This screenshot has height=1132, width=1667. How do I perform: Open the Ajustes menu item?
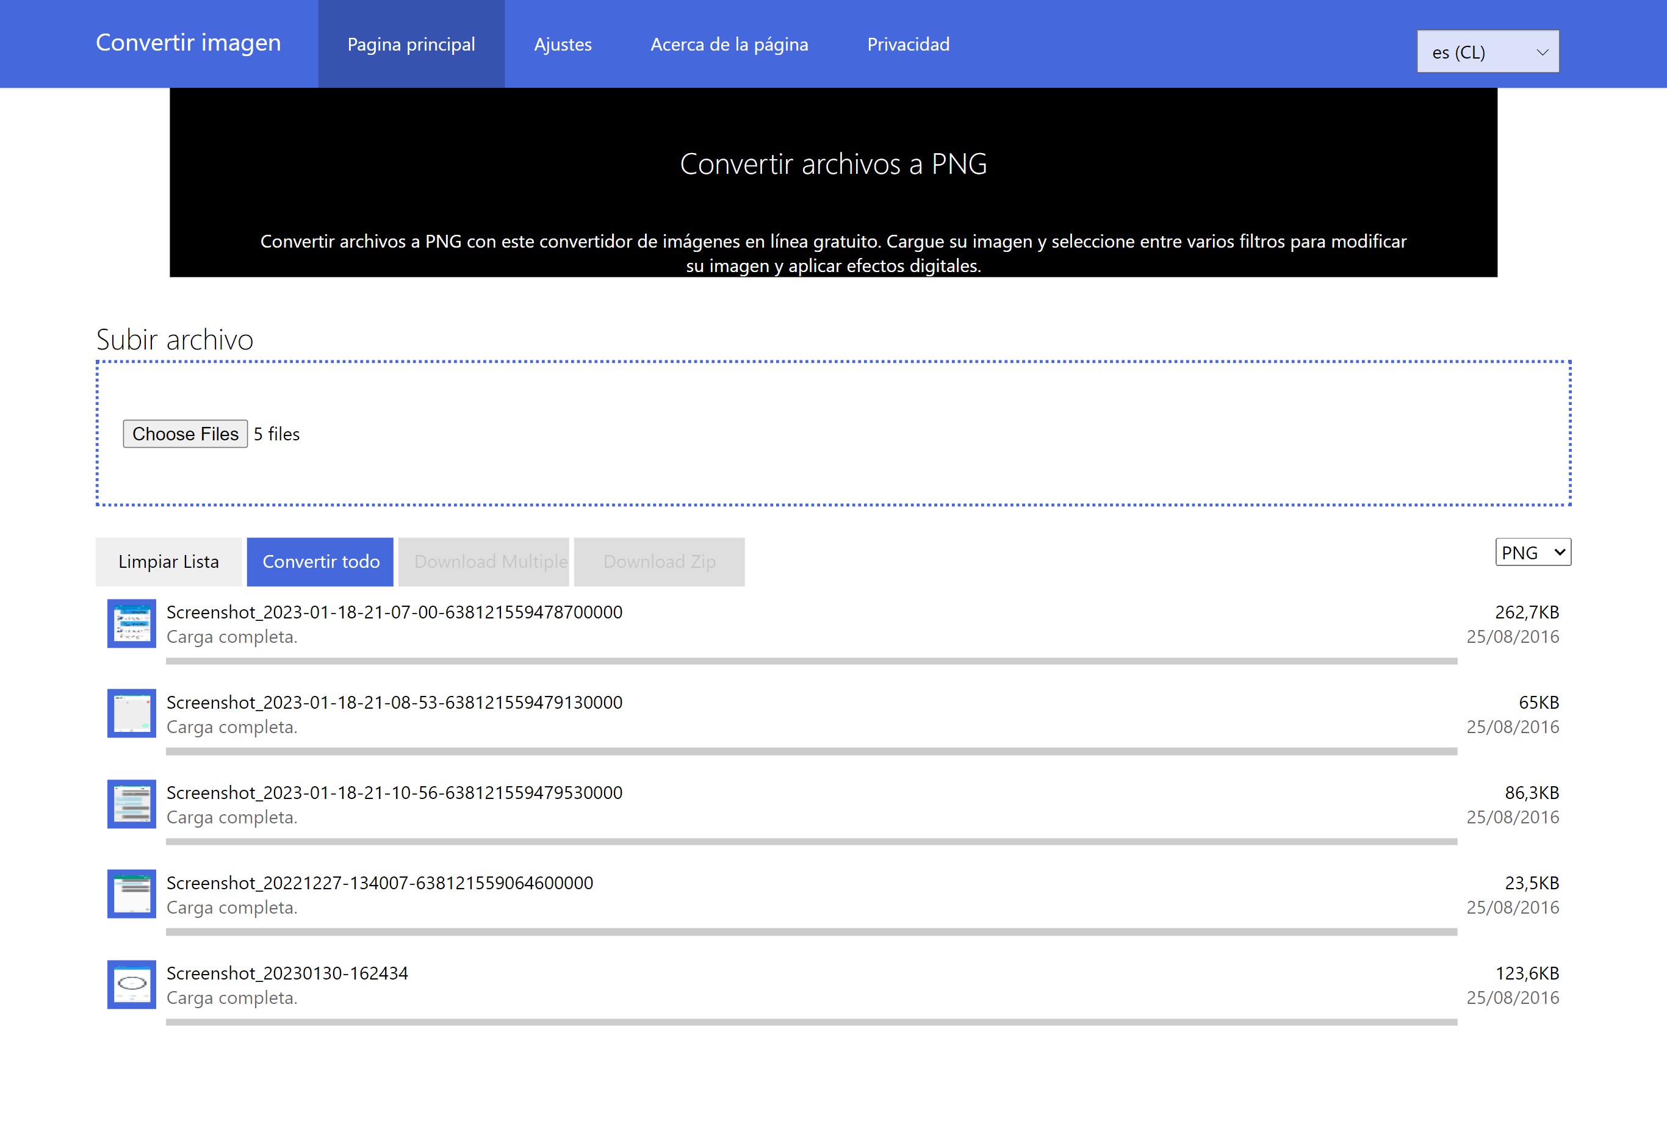click(563, 45)
